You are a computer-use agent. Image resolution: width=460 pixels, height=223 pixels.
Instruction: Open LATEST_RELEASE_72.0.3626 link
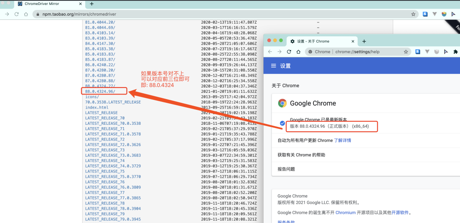[x=113, y=145]
